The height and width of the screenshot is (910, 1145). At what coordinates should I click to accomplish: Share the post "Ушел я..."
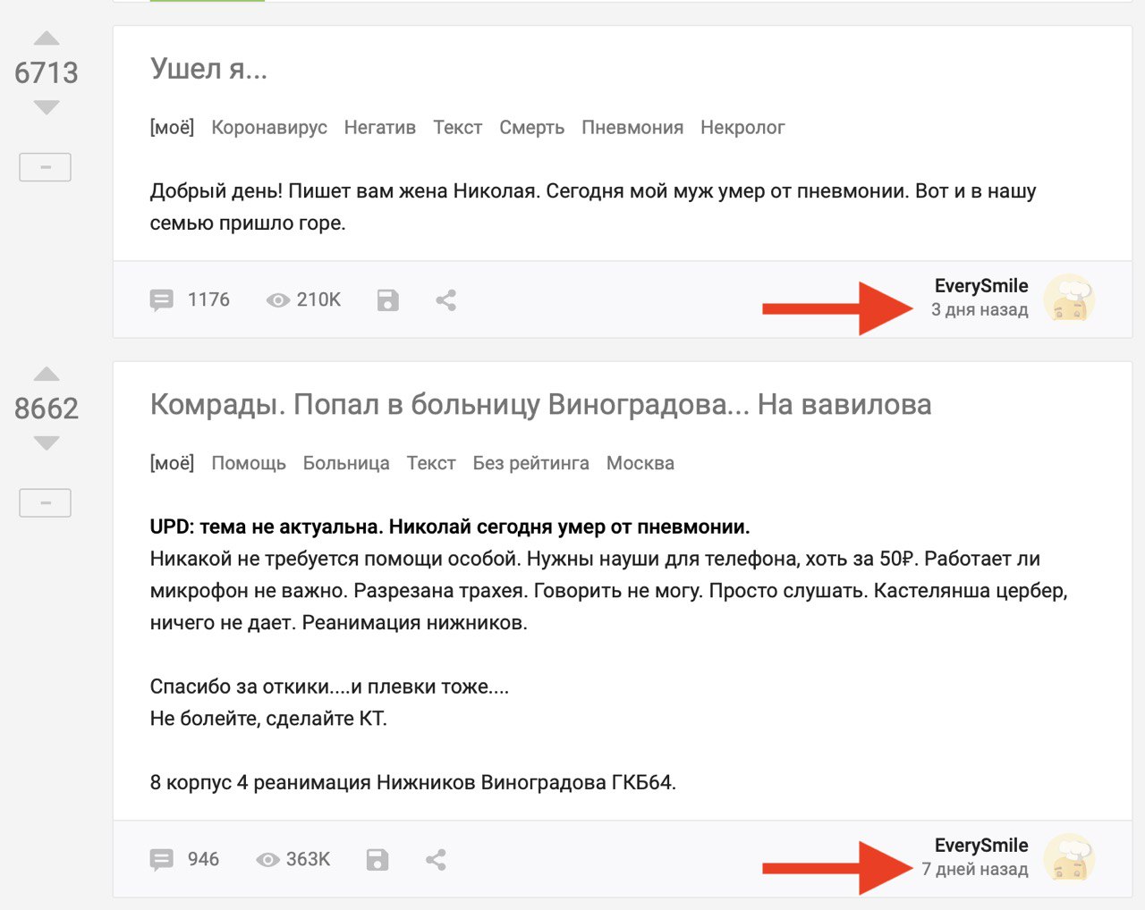(445, 300)
